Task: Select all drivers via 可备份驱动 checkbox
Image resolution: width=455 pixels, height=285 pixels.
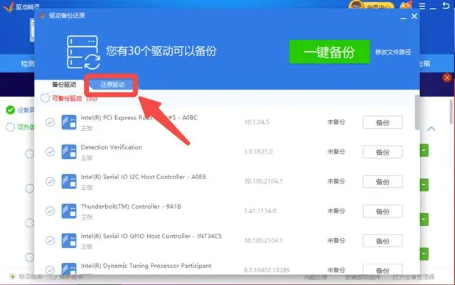Action: [x=45, y=98]
